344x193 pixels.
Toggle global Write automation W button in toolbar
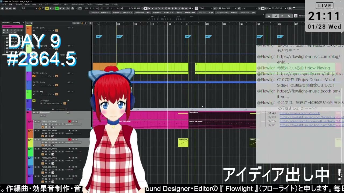60,8
